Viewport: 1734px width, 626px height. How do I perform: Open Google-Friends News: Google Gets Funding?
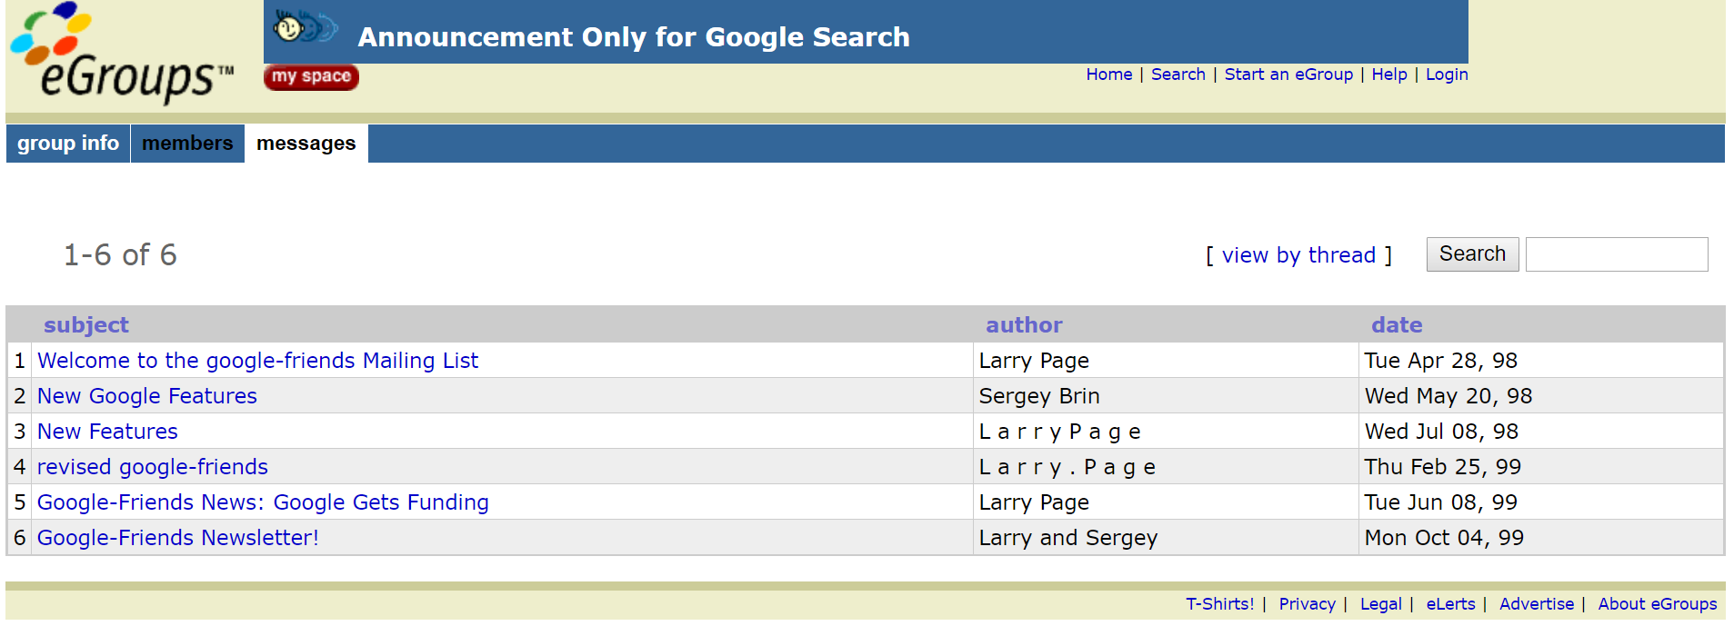point(263,502)
